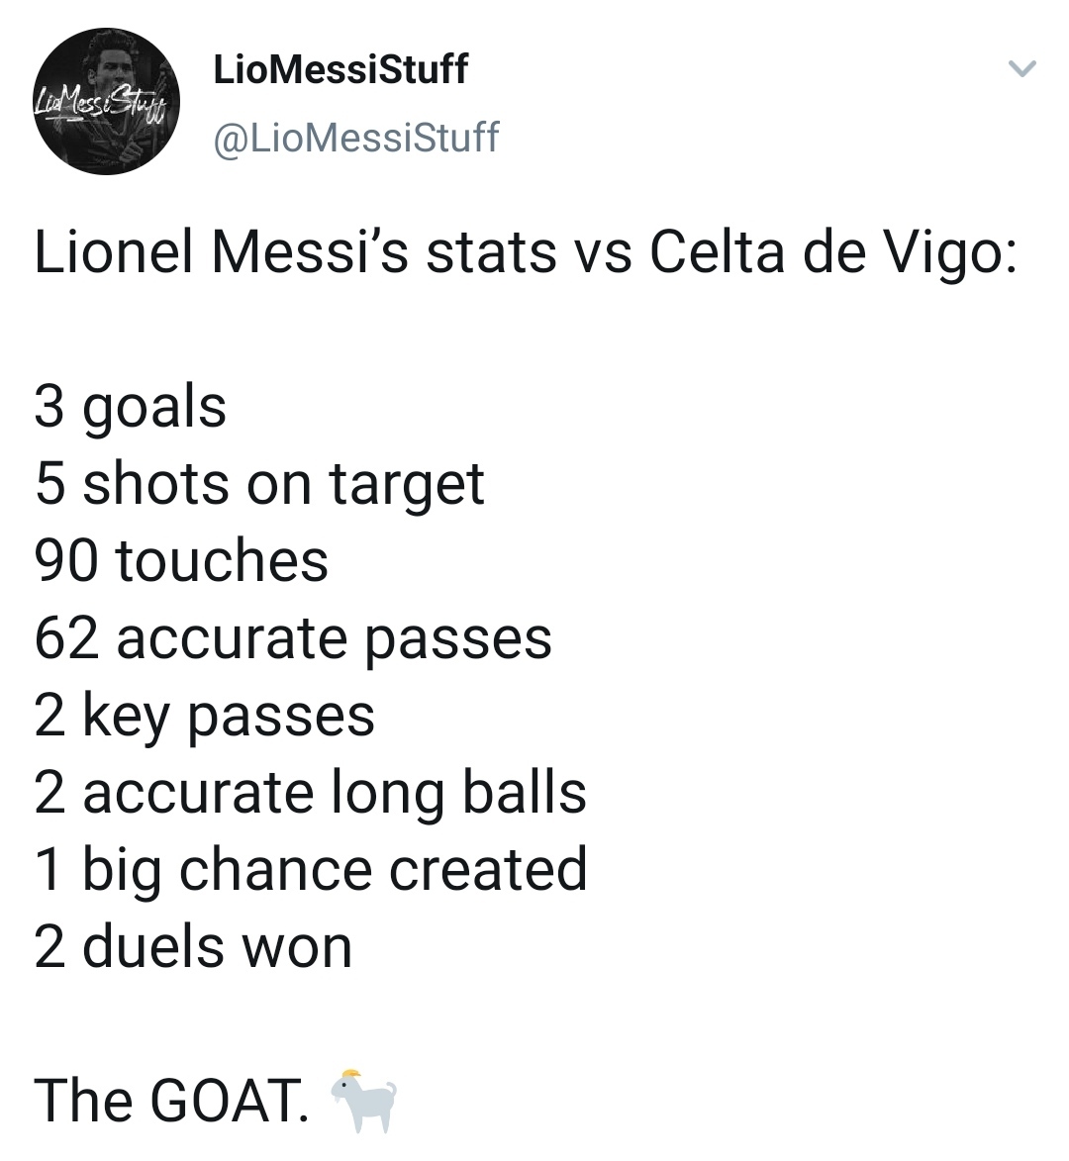Image resolution: width=1069 pixels, height=1161 pixels.
Task: Click the signature logo text inside the avatar
Action: click(x=107, y=101)
